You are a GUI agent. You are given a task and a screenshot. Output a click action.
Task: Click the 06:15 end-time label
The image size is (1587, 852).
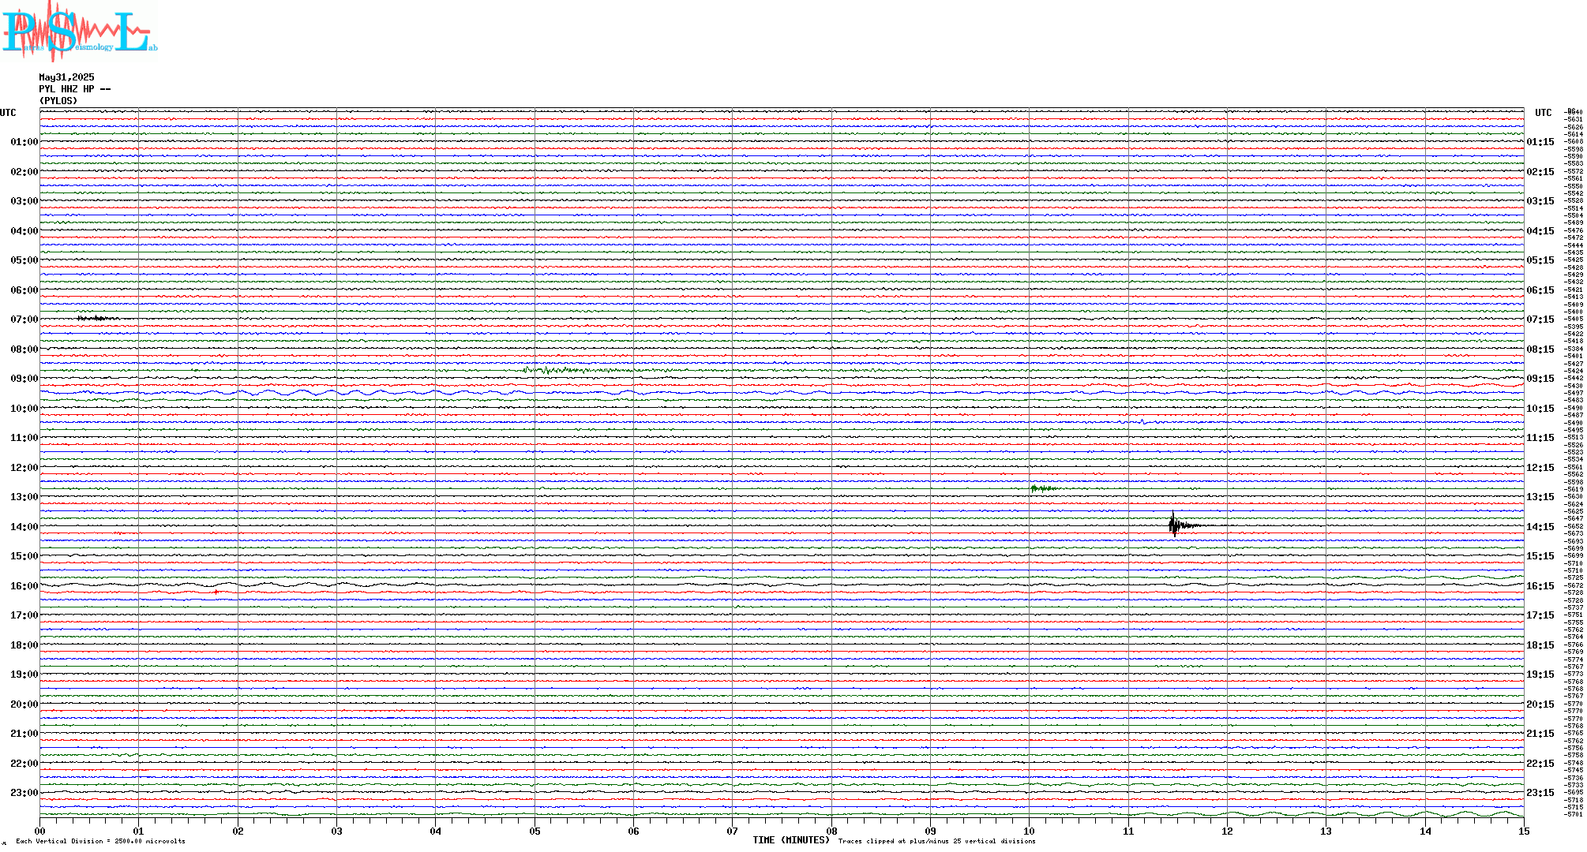click(1540, 290)
